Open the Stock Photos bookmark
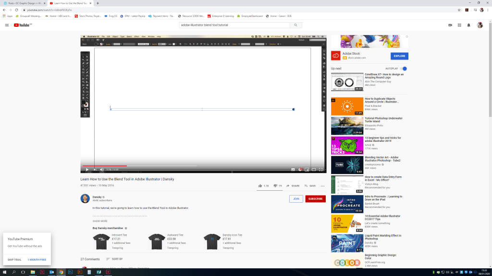 click(x=89, y=16)
